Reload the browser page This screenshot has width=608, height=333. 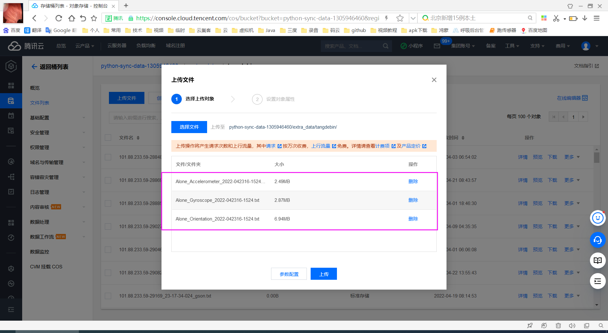[x=59, y=18]
